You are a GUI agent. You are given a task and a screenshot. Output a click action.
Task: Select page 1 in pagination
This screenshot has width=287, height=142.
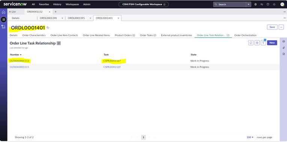coord(143,137)
